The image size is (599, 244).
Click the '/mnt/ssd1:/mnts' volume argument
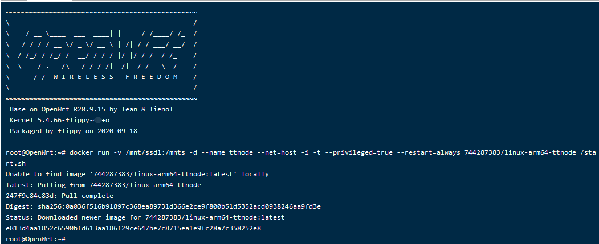155,152
